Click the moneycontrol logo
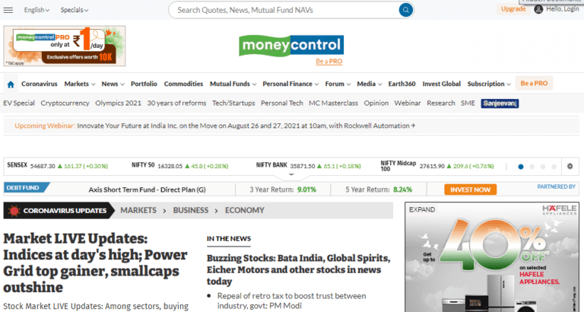The height and width of the screenshot is (312, 584). (x=291, y=45)
